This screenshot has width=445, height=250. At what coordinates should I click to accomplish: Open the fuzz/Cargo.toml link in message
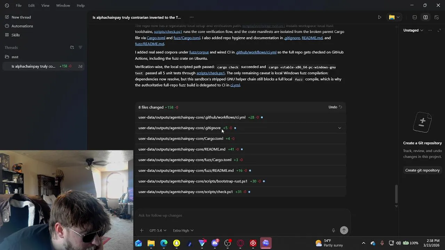(187, 38)
